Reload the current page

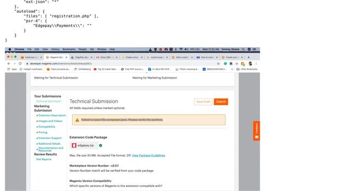click(x=20, y=64)
